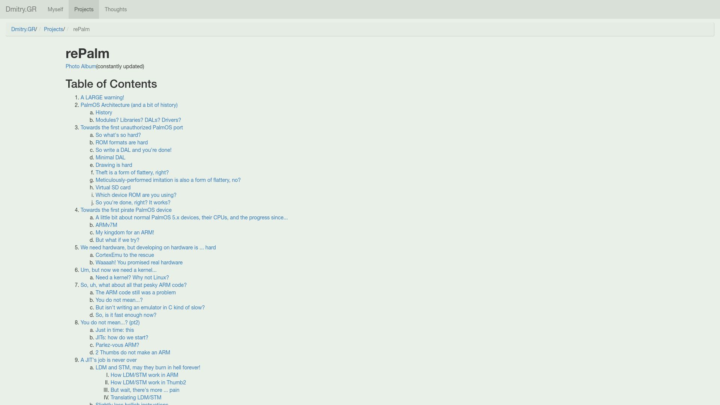
Task: Click 'But what if we try?' link
Action: tap(117, 240)
